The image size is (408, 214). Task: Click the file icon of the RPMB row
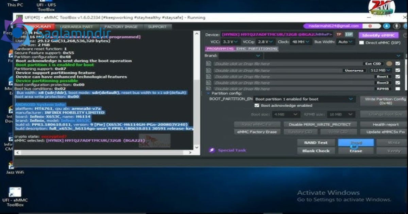pyautogui.click(x=208, y=89)
